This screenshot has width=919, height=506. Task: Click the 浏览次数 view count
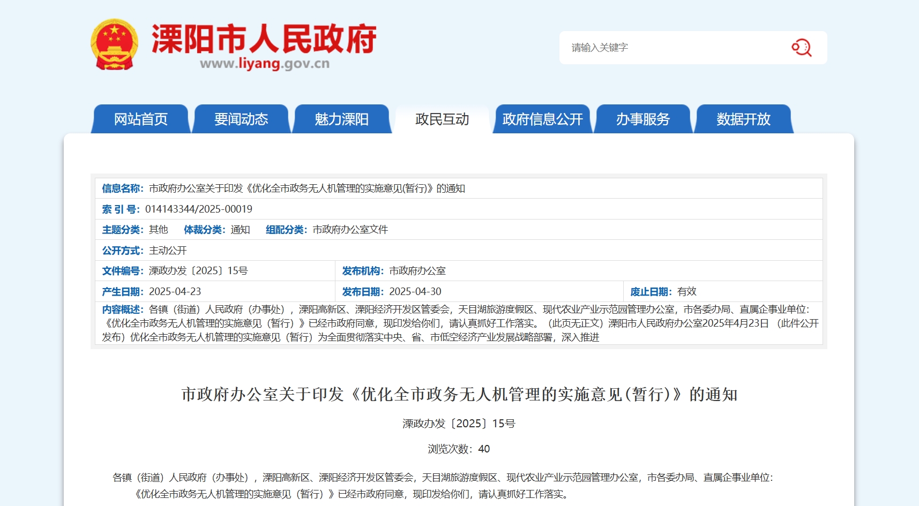459,449
